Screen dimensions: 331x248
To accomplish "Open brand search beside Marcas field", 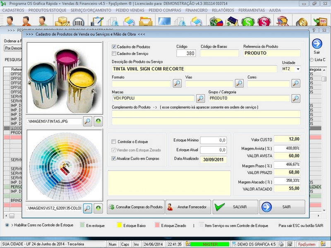I will (x=200, y=98).
